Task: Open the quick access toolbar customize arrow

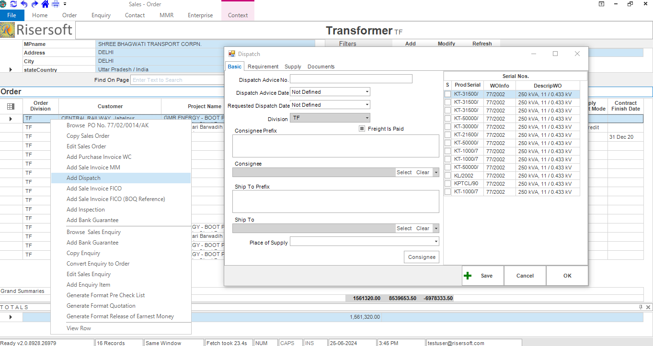Action: (65, 4)
